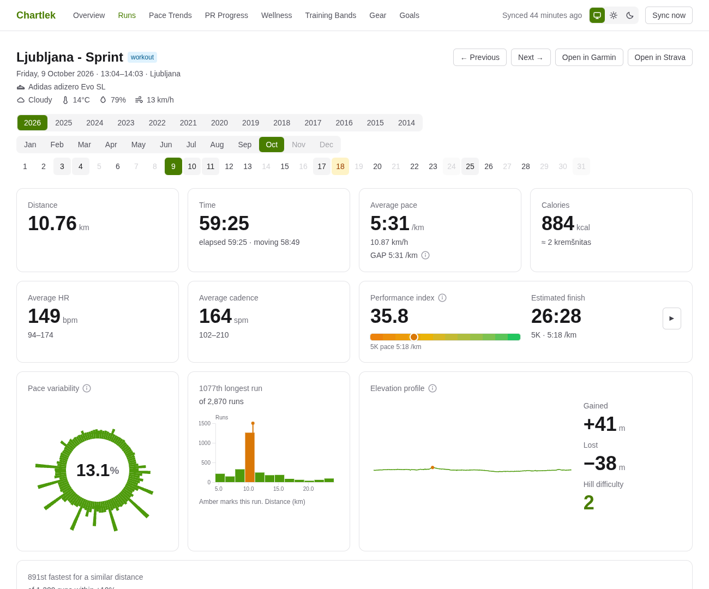Select the month Jan
Screen dimensions: 709x589
coord(31,145)
